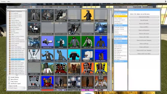This screenshot has height=94, width=167.
Task: Select the Cameraman (Ranged) icon
Action: pyautogui.click(x=34, y=28)
